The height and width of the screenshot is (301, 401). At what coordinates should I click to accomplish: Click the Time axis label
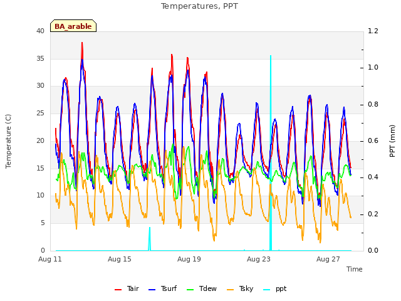355,269
